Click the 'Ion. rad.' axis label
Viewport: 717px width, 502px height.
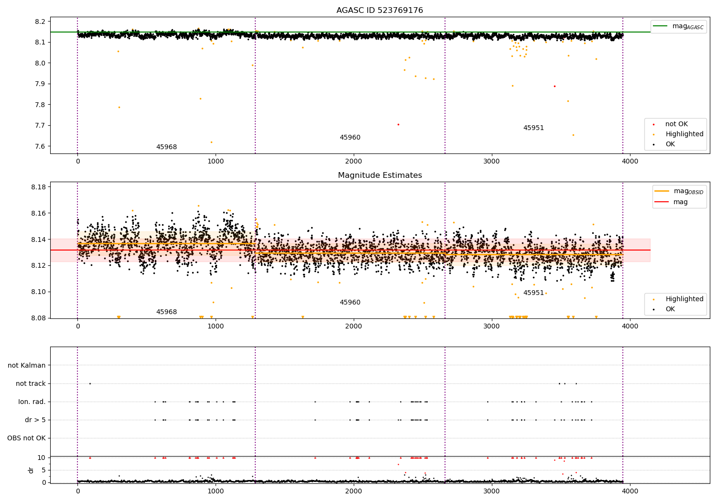coord(32,402)
